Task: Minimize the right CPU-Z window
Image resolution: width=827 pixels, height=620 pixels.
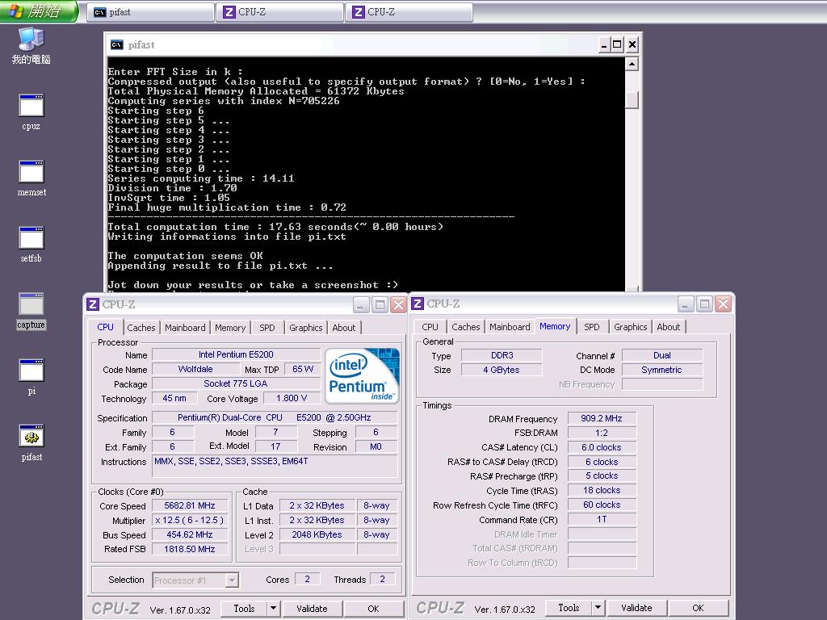Action: point(686,304)
